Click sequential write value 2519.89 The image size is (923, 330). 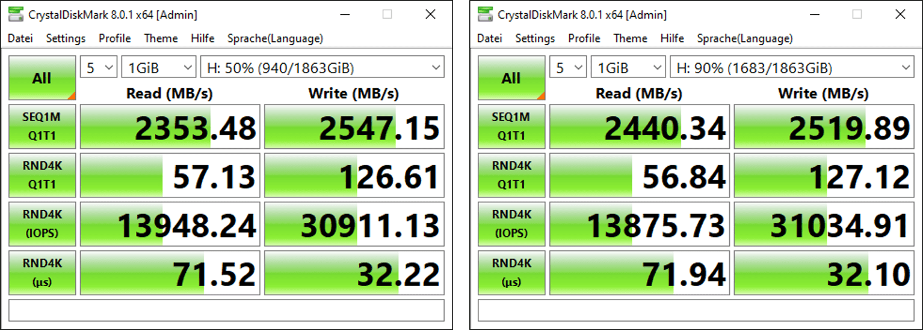coord(824,127)
